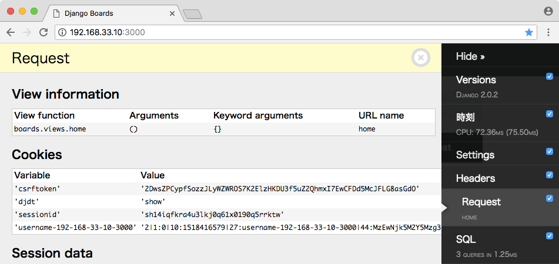Click the 'View function' column header
The height and width of the screenshot is (264, 559).
click(x=44, y=115)
